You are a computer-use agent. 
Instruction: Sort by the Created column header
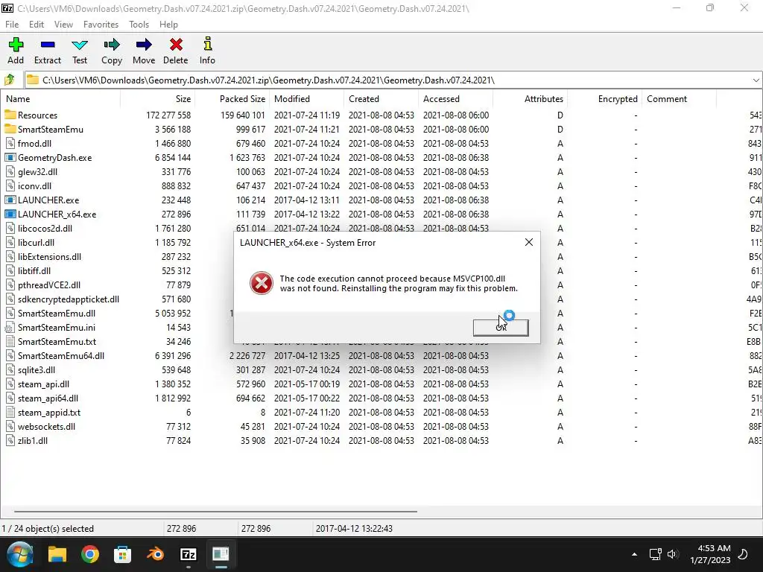coord(381,99)
